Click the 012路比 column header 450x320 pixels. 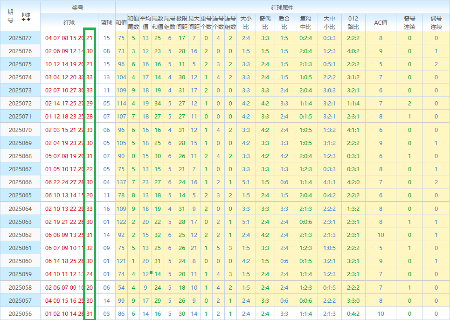pyautogui.click(x=353, y=23)
